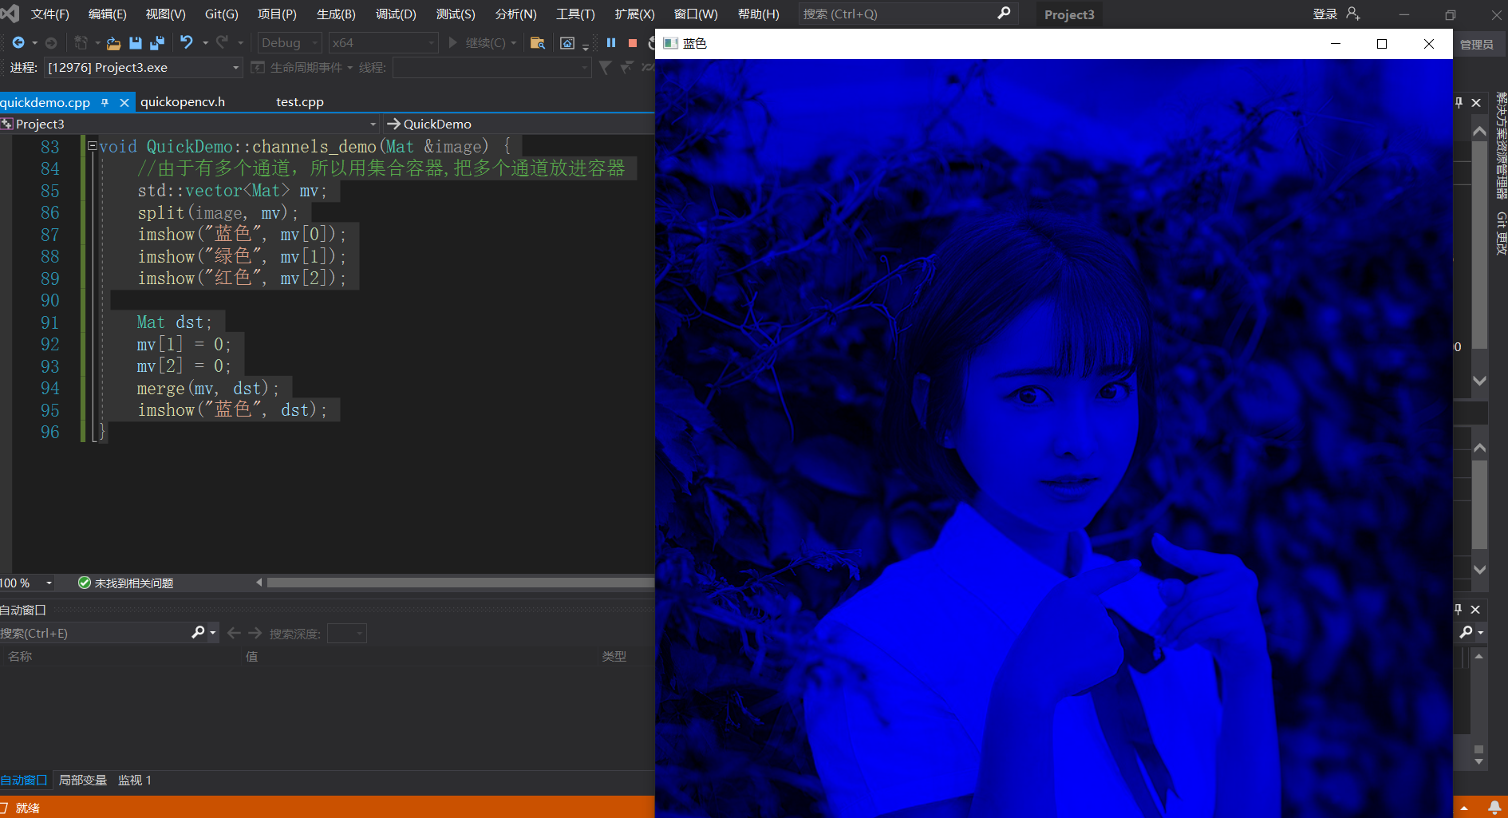Open the QuickDemo class navigation dropdown
The image size is (1508, 818).
519,124
